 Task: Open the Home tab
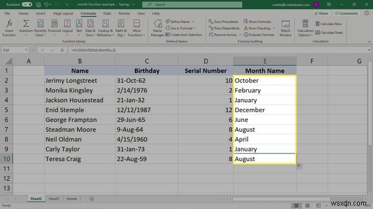pyautogui.click(x=24, y=14)
